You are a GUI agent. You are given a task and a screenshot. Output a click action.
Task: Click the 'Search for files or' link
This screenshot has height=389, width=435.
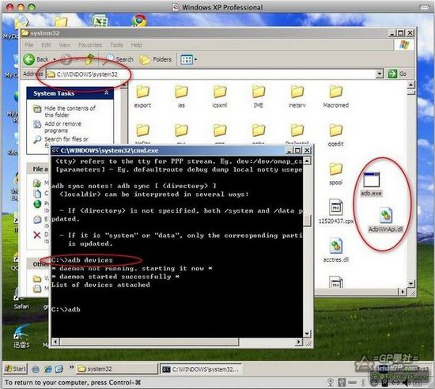(66, 139)
